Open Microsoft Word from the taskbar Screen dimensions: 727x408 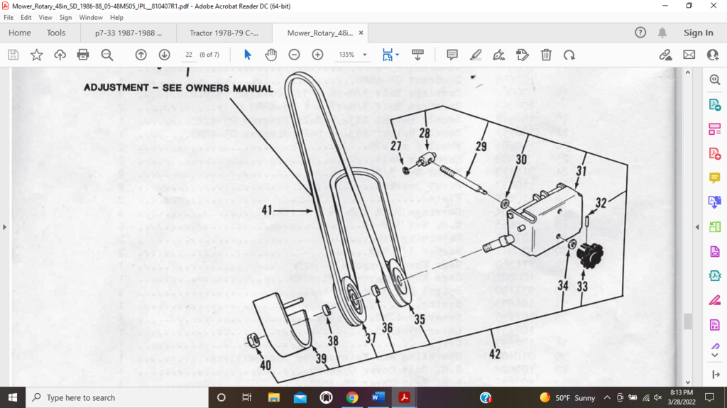378,397
